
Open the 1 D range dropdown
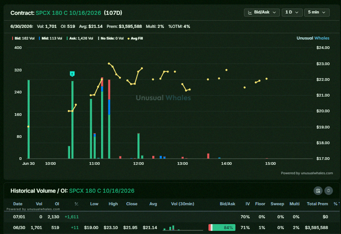(x=292, y=13)
